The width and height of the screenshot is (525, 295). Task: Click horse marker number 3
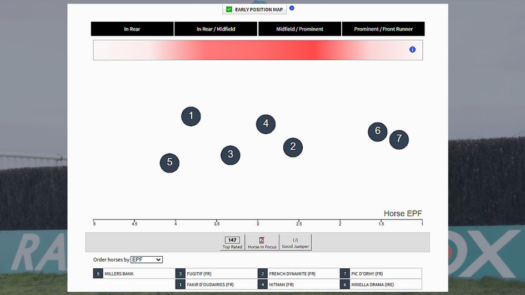(231, 155)
